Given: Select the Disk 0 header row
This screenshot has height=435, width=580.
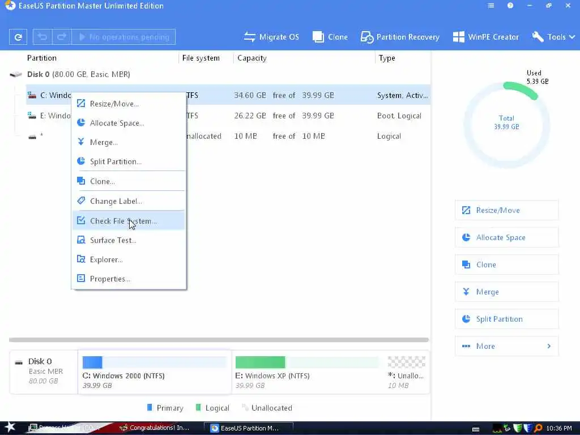Looking at the screenshot, I should point(220,74).
